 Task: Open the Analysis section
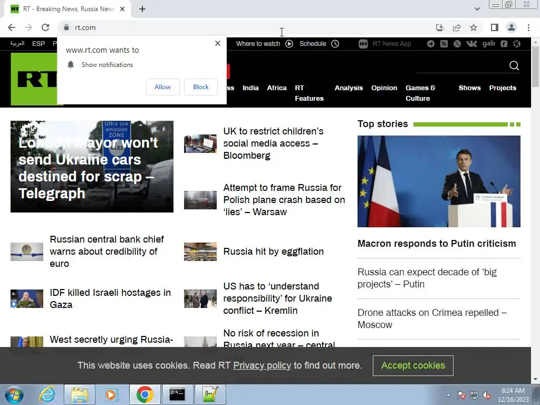click(x=349, y=88)
